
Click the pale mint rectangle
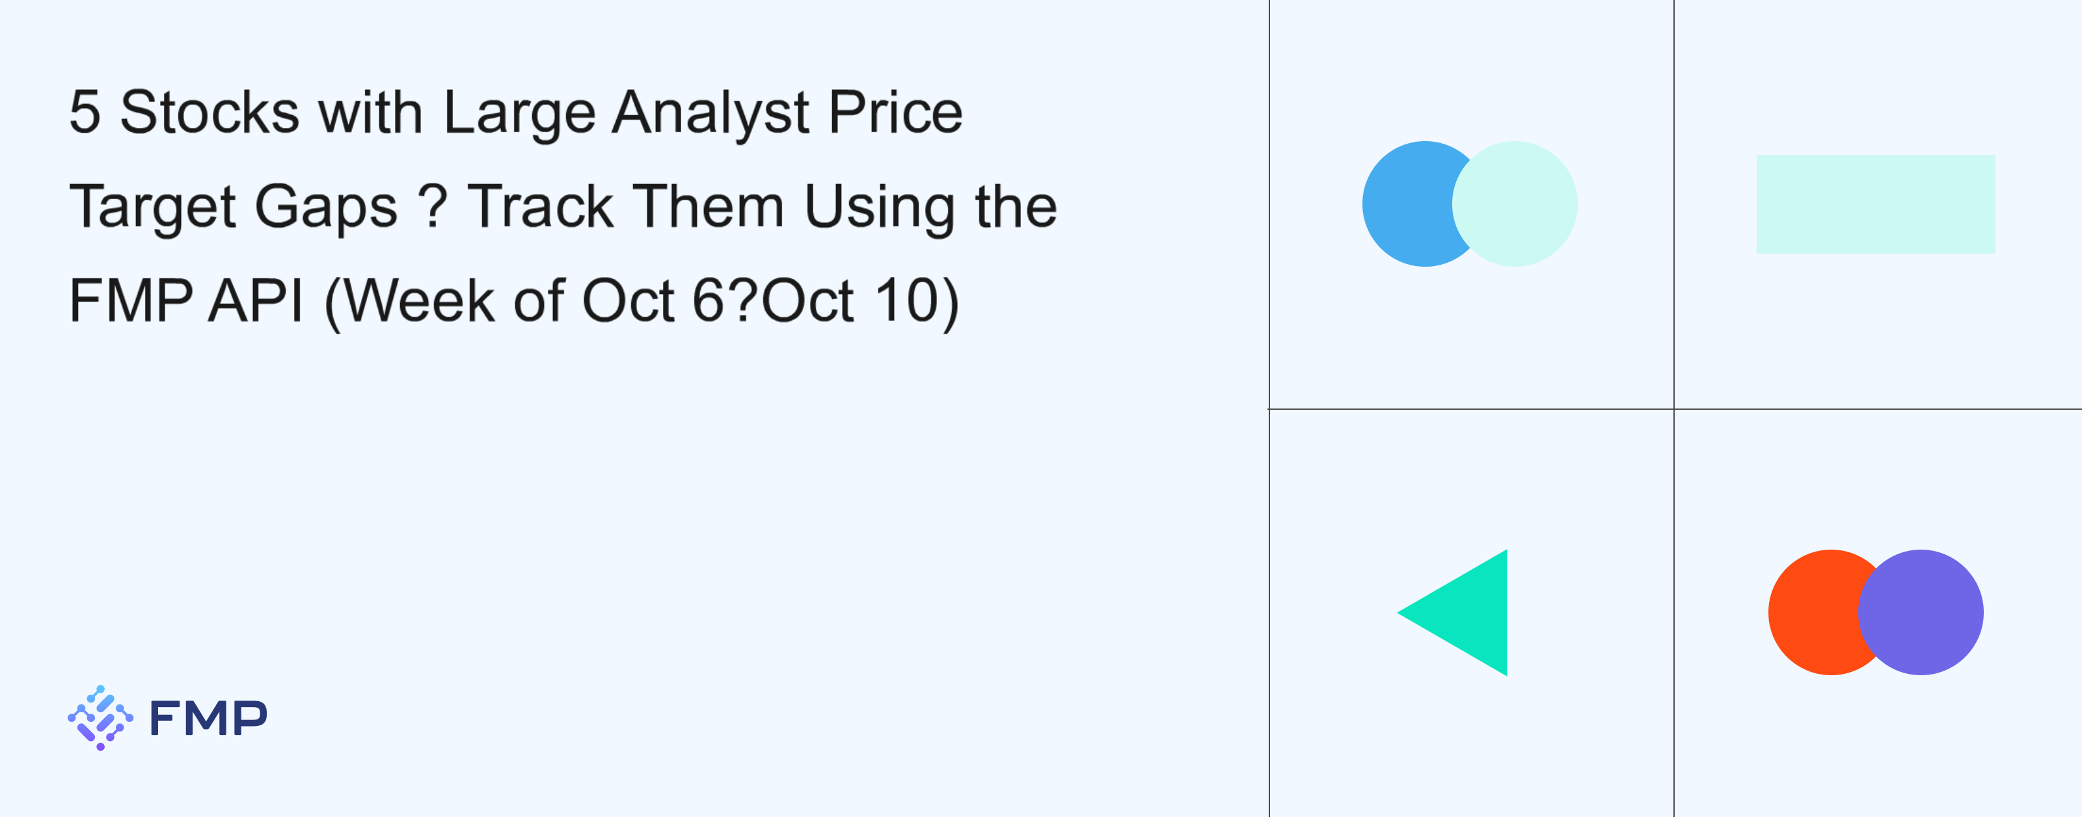1875,204
